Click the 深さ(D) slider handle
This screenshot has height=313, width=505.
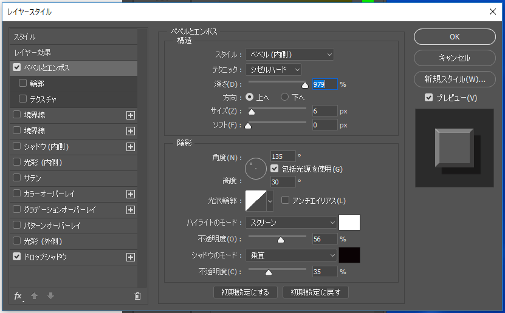[x=305, y=85]
